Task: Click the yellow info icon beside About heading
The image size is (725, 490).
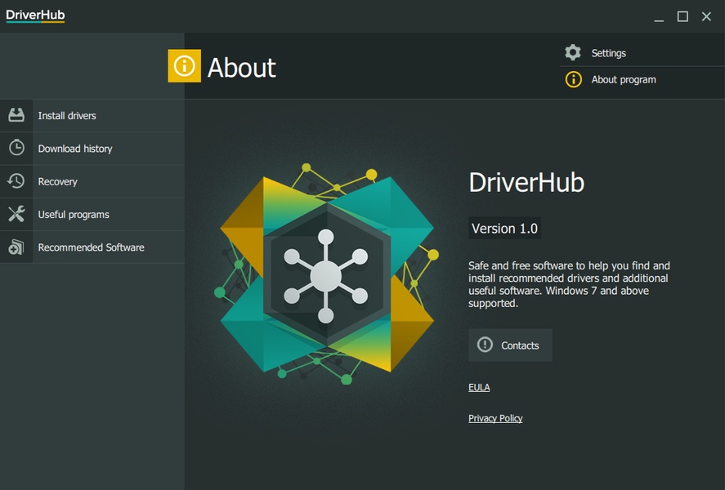Action: coord(184,66)
